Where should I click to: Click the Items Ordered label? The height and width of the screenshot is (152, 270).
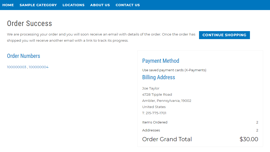point(155,122)
